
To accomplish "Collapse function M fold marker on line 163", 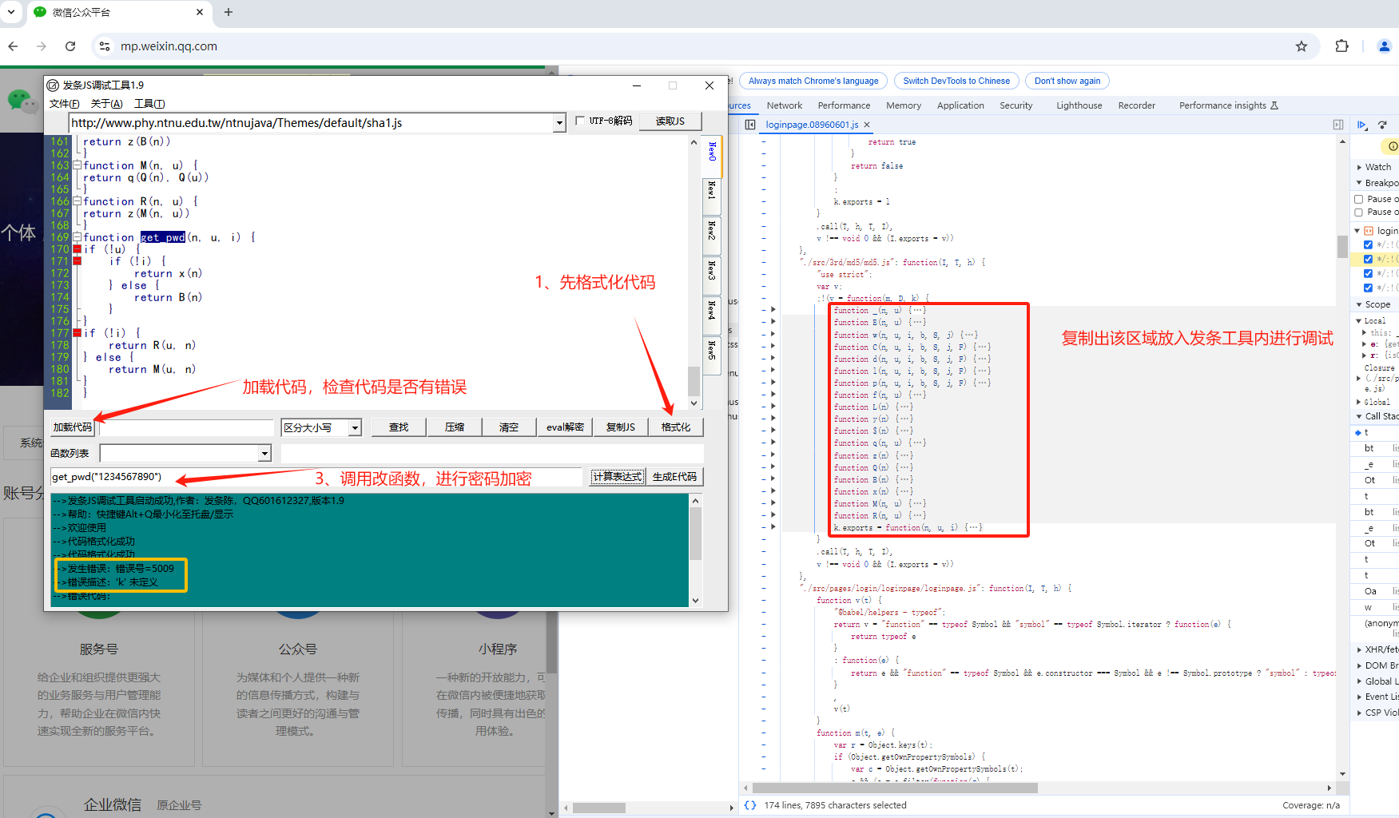I will (x=78, y=165).
